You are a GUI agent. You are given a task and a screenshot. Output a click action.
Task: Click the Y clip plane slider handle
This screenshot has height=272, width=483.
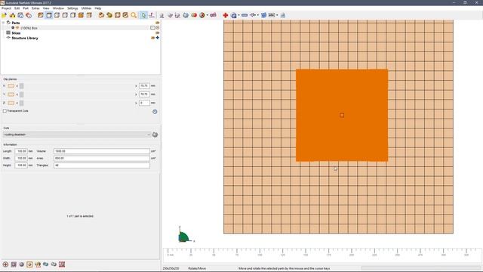(22, 94)
